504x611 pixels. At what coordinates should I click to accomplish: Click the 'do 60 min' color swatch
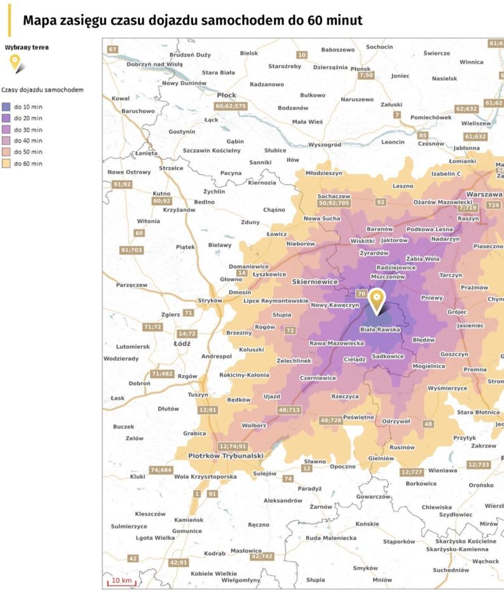6,164
